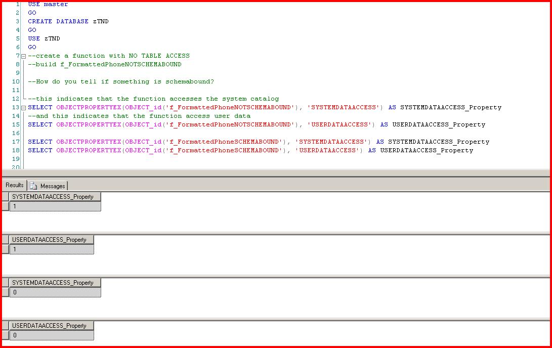The height and width of the screenshot is (348, 552).
Task: Open the Messages tab
Action: click(x=52, y=186)
